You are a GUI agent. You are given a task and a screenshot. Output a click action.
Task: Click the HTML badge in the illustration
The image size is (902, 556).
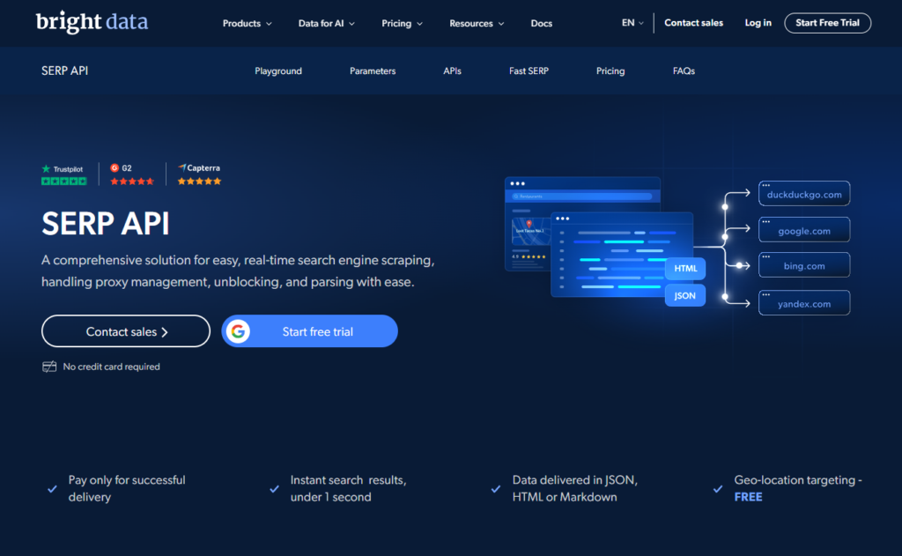click(x=685, y=269)
